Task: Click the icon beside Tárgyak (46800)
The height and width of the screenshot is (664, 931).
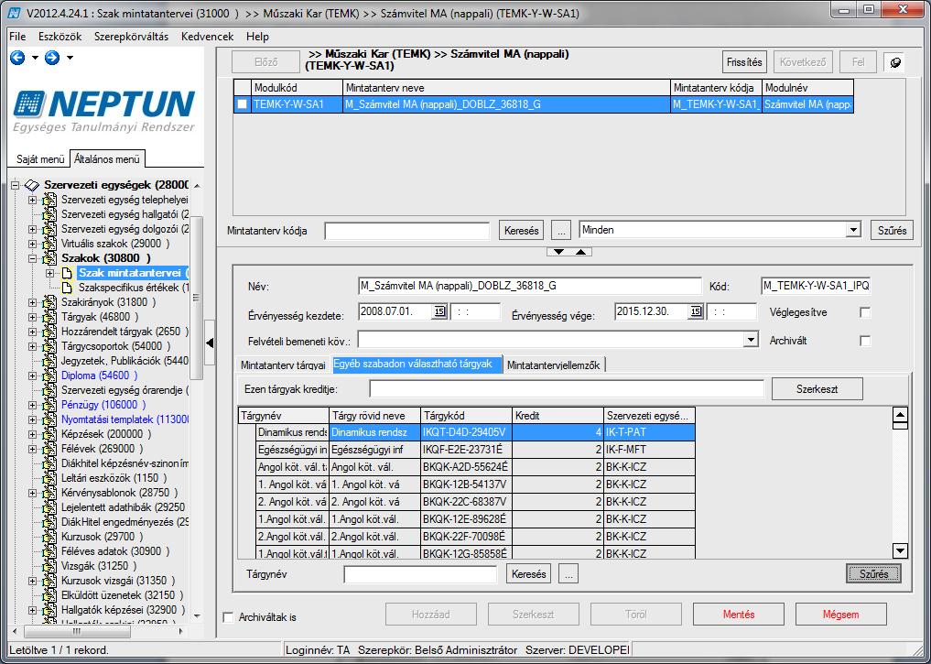Action: coord(49,317)
